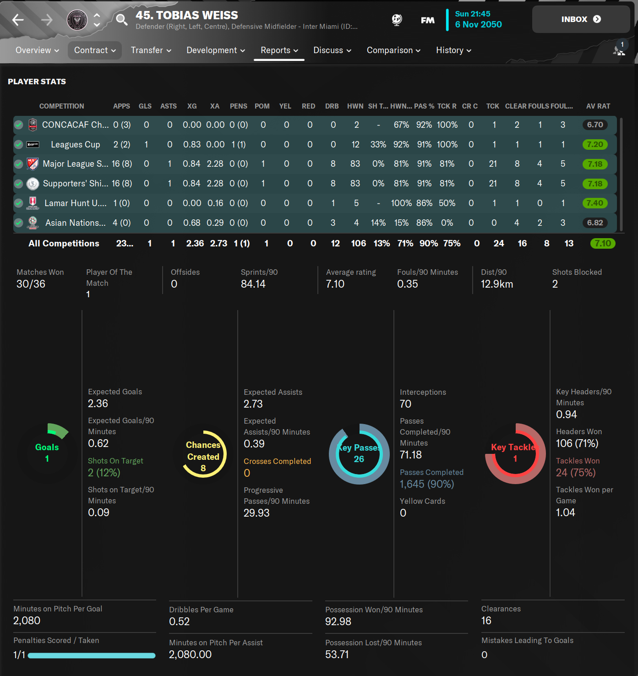The height and width of the screenshot is (676, 638).
Task: Click the player switcher up/down arrows
Action: [97, 20]
